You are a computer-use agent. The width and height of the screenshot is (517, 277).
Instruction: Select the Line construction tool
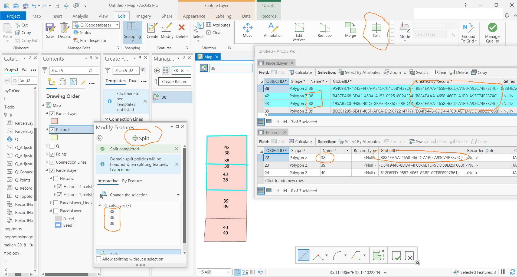coord(303,255)
